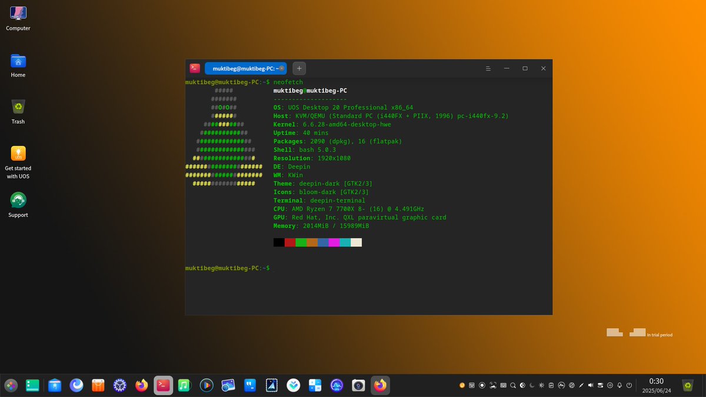Open the brightness sun icon in tray
706x397 pixels.
pos(542,385)
